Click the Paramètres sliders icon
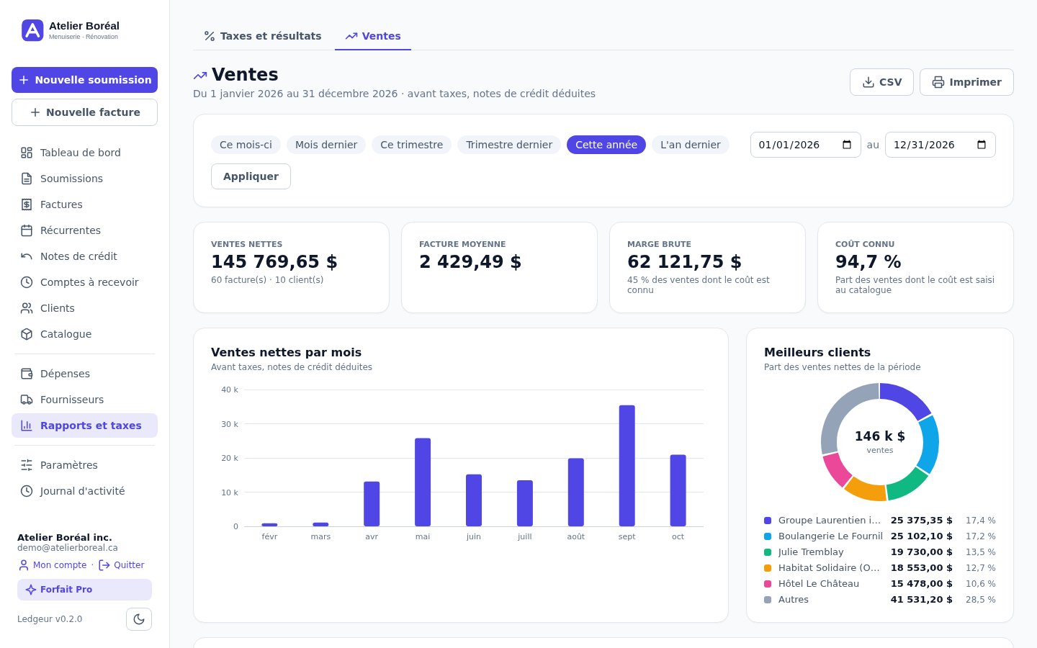 (x=27, y=465)
